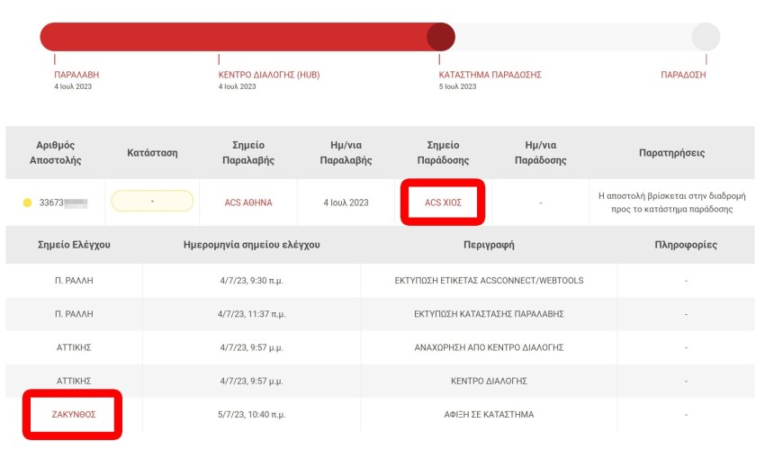Click the yellow status dot beside shipment number
This screenshot has width=765, height=450.
tap(27, 202)
